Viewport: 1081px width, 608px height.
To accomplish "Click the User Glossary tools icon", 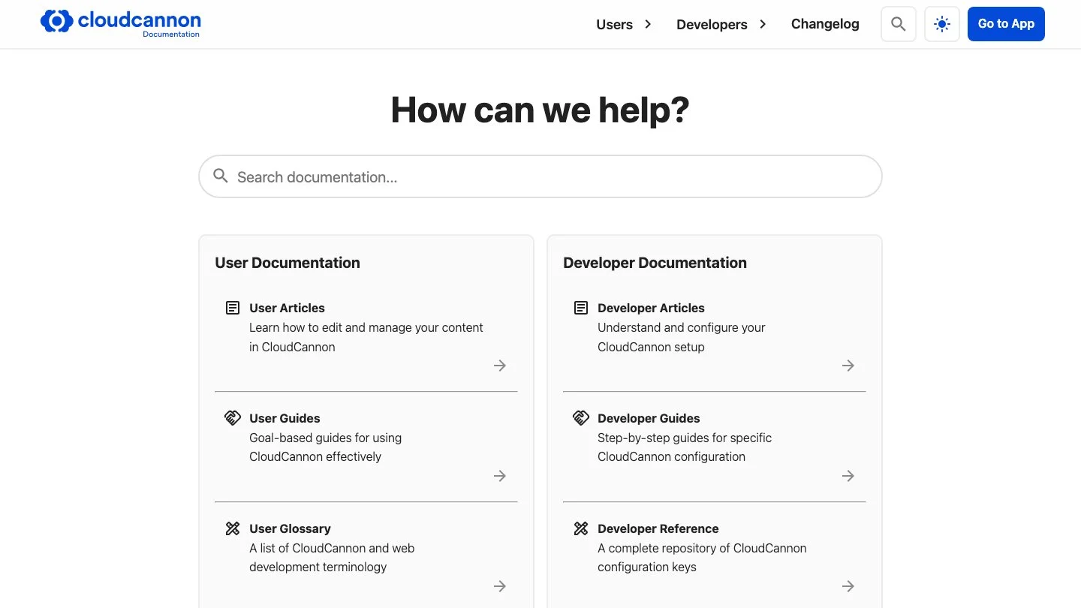I will tap(233, 528).
